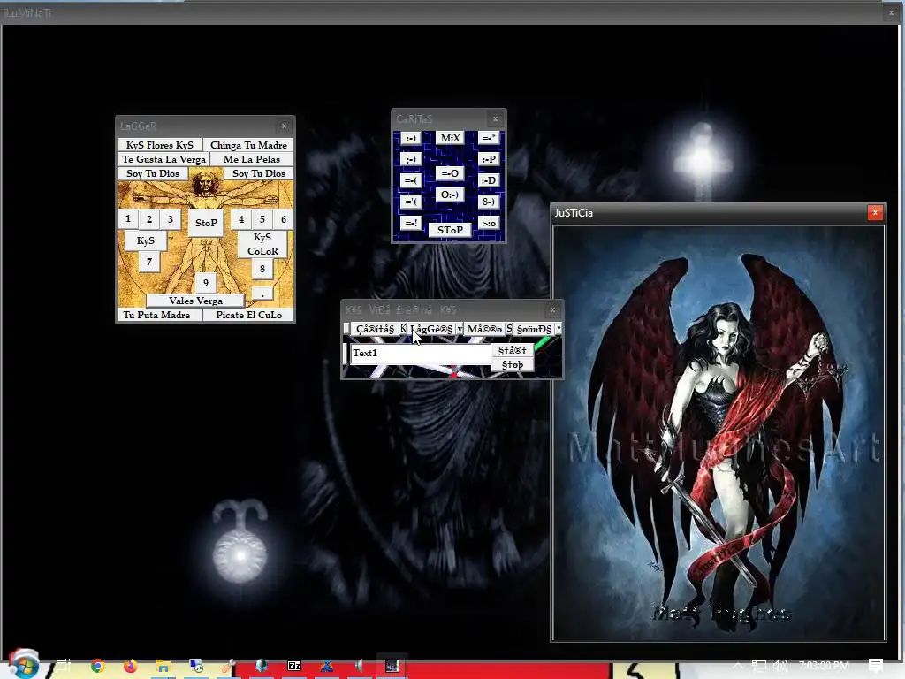Open the Windows Start orb
Screen dimensions: 905x679
[24, 664]
